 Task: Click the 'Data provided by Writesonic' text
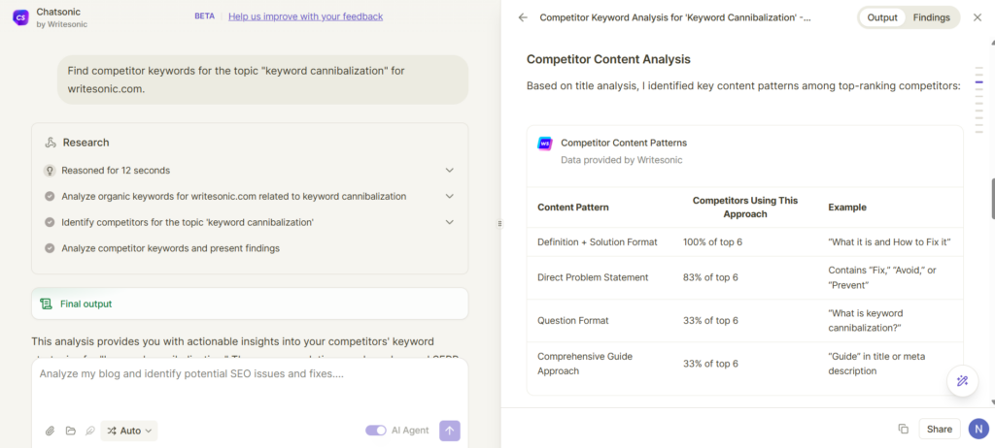tap(621, 160)
